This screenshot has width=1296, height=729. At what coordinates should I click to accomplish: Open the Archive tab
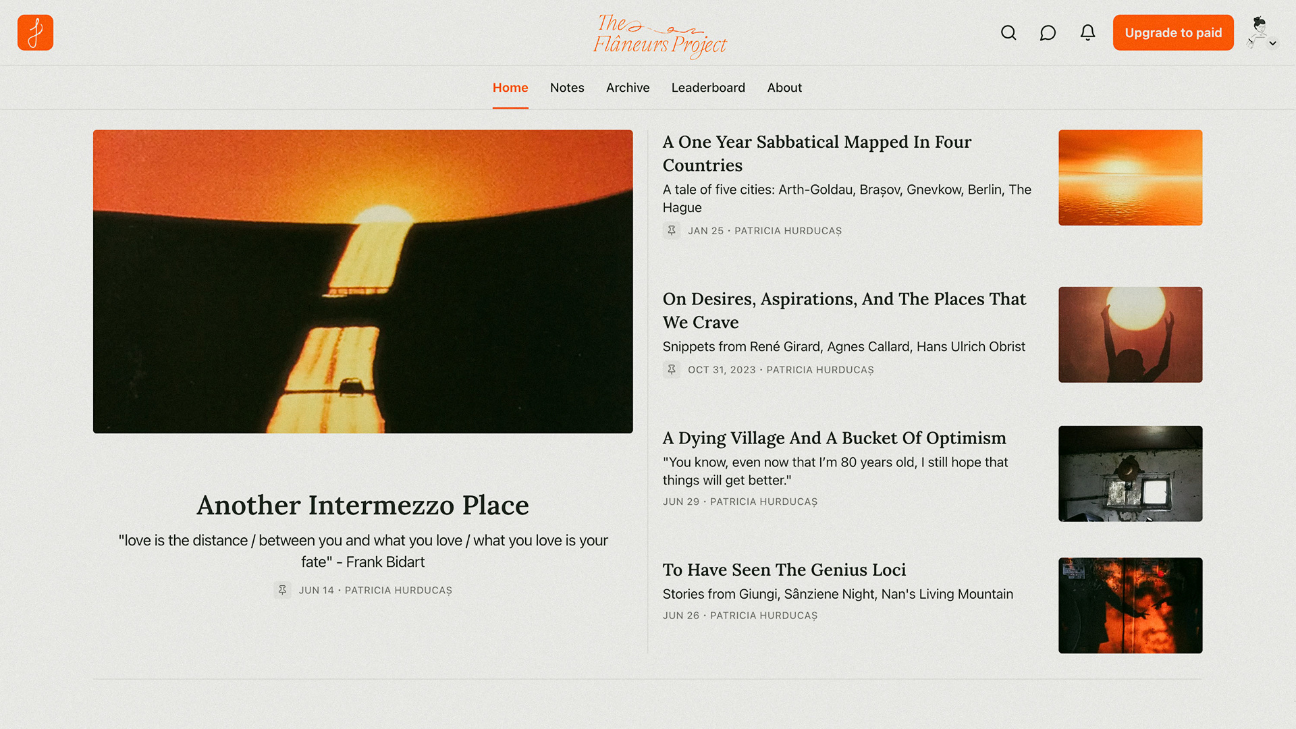pyautogui.click(x=628, y=88)
